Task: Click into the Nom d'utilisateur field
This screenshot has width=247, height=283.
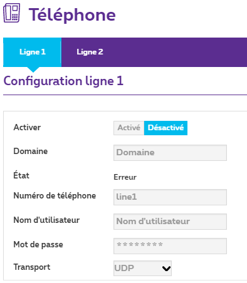Action: 170,222
